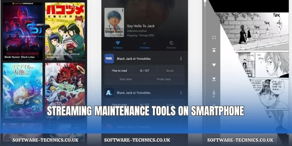Toggle the reader fullscreen icon
This screenshot has height=146, width=292.
(214, 38)
